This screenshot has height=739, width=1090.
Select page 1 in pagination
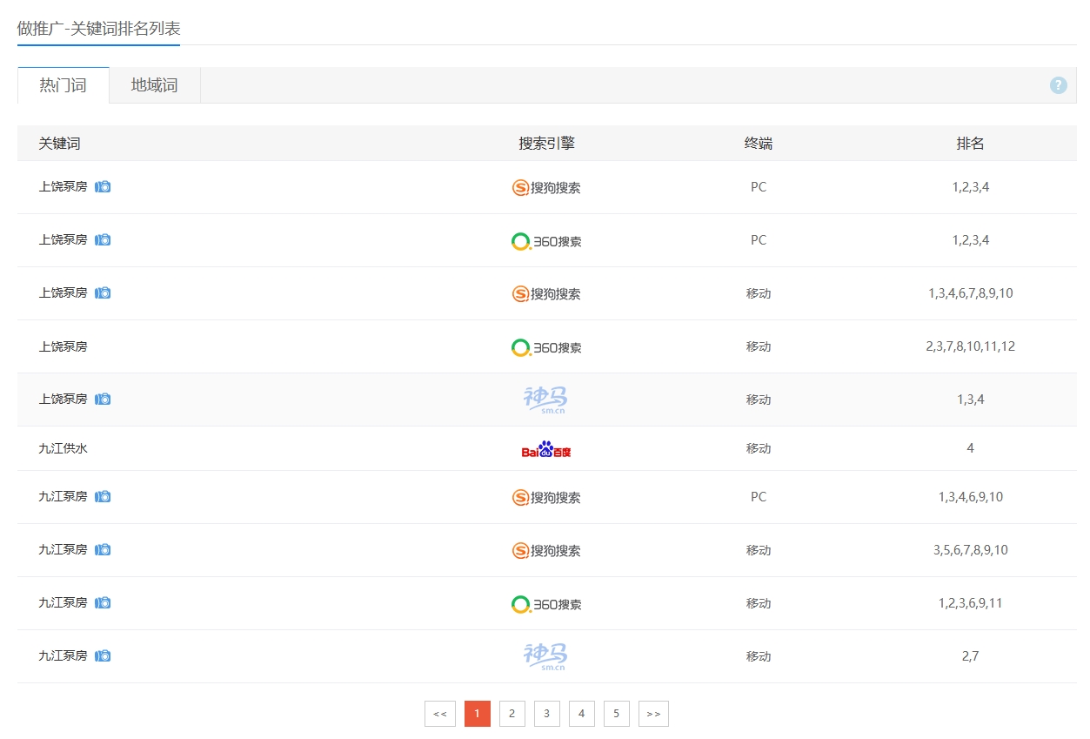pos(478,714)
